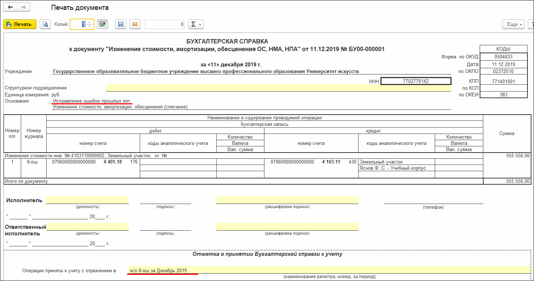The height and width of the screenshot is (281, 534).
Task: Click the Печать print button
Action: [20, 24]
